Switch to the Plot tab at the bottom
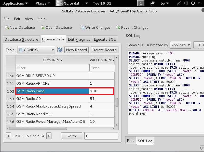Screen dimensions: 204x152 click(130, 141)
